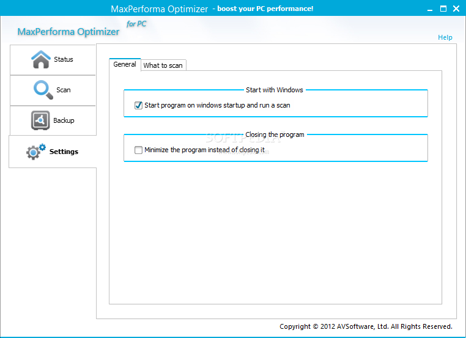Click the 'Start with Windows' group heading
Viewport: 466px width, 338px height.
pyautogui.click(x=275, y=90)
